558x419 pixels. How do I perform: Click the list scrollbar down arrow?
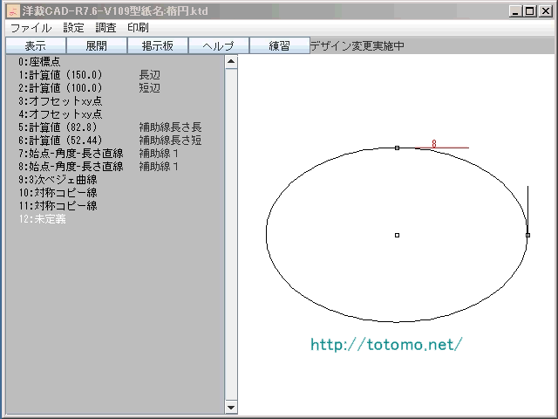coord(231,408)
